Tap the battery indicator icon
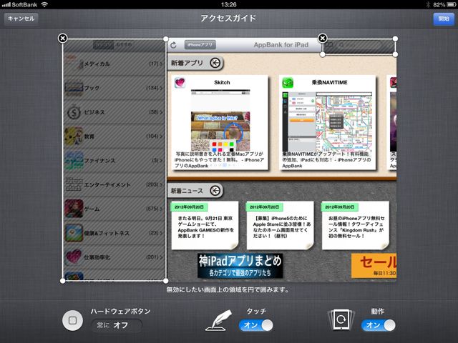 [x=451, y=4]
